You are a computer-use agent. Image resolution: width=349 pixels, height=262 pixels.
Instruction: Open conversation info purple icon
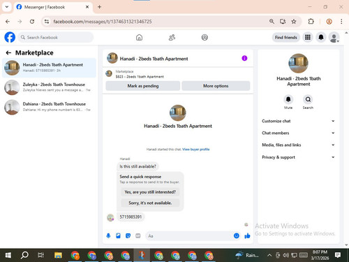coord(244,58)
